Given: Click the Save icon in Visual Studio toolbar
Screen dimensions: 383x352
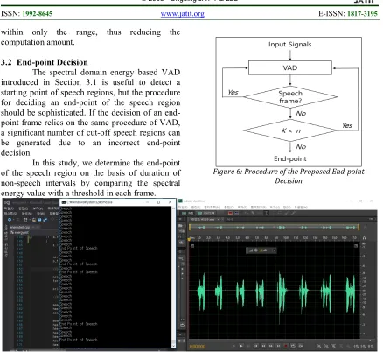Looking at the screenshot, I should click(39, 220).
